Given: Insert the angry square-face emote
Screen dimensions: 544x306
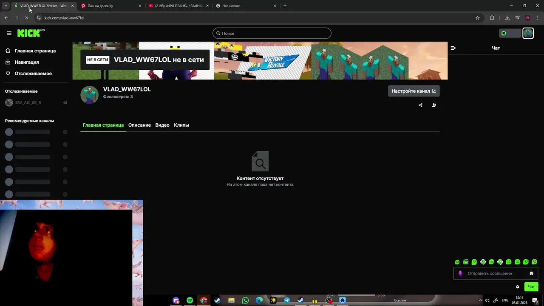Looking at the screenshot, I should [x=466, y=262].
